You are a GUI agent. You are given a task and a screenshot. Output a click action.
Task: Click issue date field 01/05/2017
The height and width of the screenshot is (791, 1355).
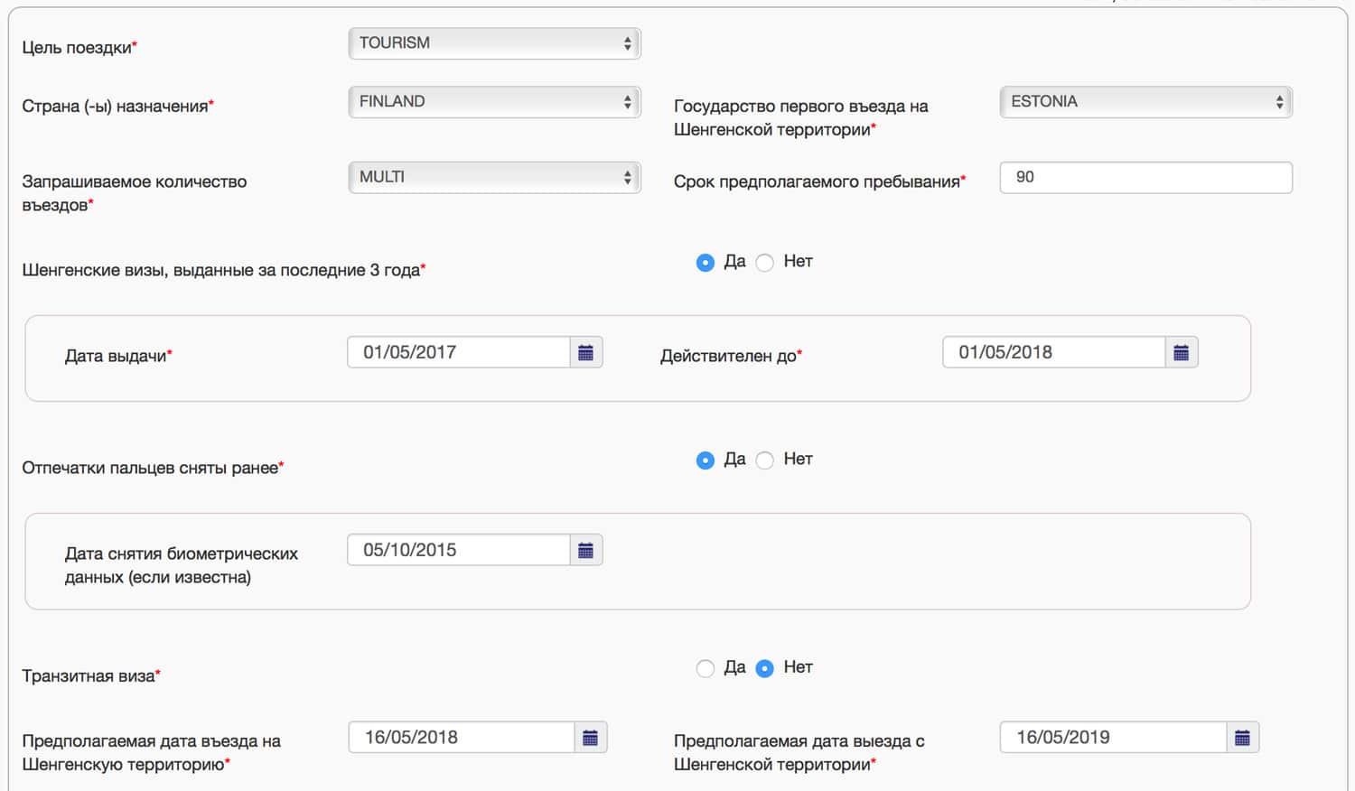click(x=459, y=352)
